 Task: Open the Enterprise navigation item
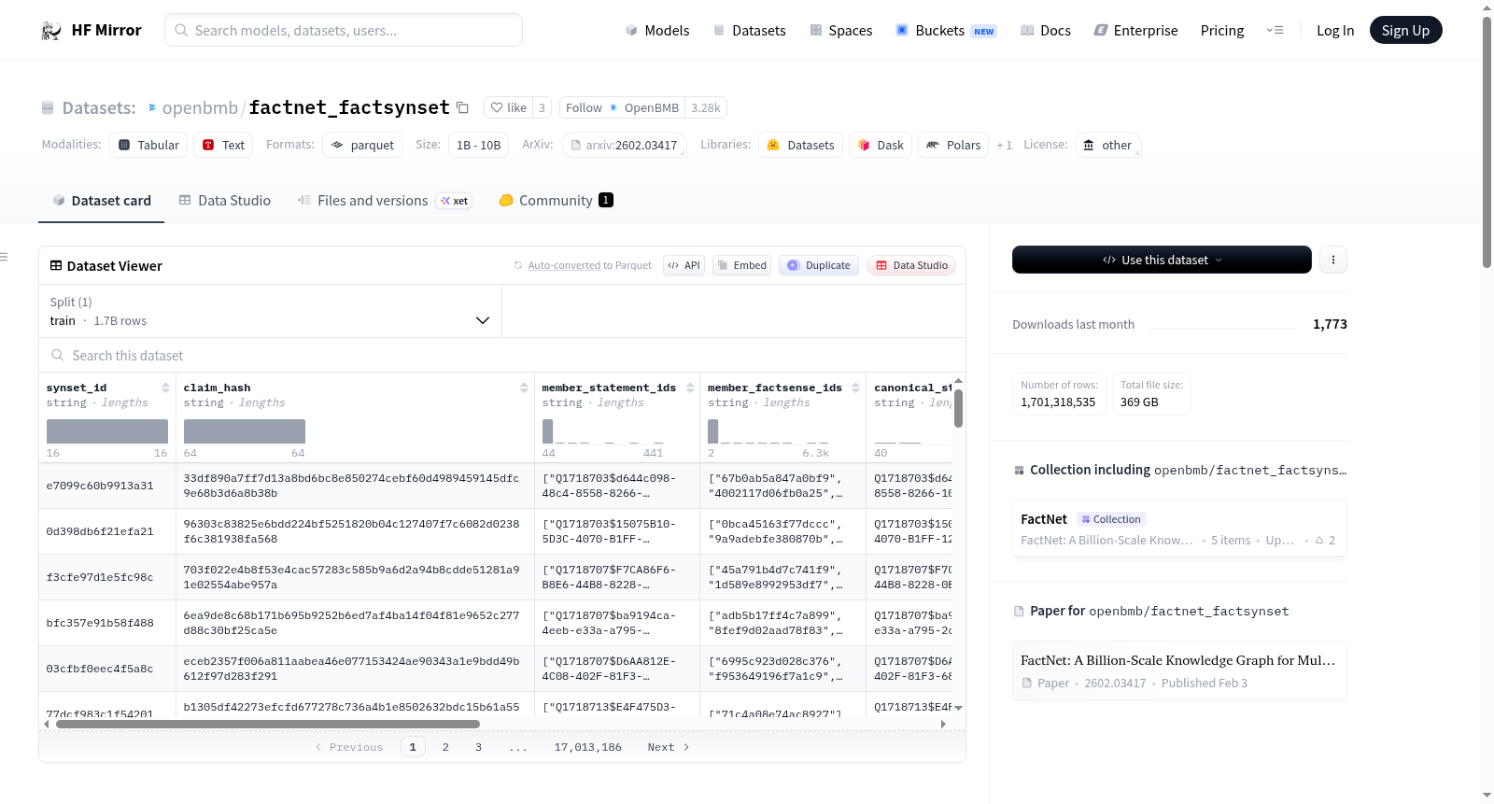tap(1135, 31)
